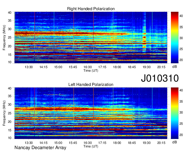Click the Left Handed Polarization spectrogram image

91,113
